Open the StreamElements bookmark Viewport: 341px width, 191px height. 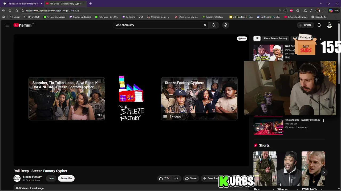click(158, 17)
